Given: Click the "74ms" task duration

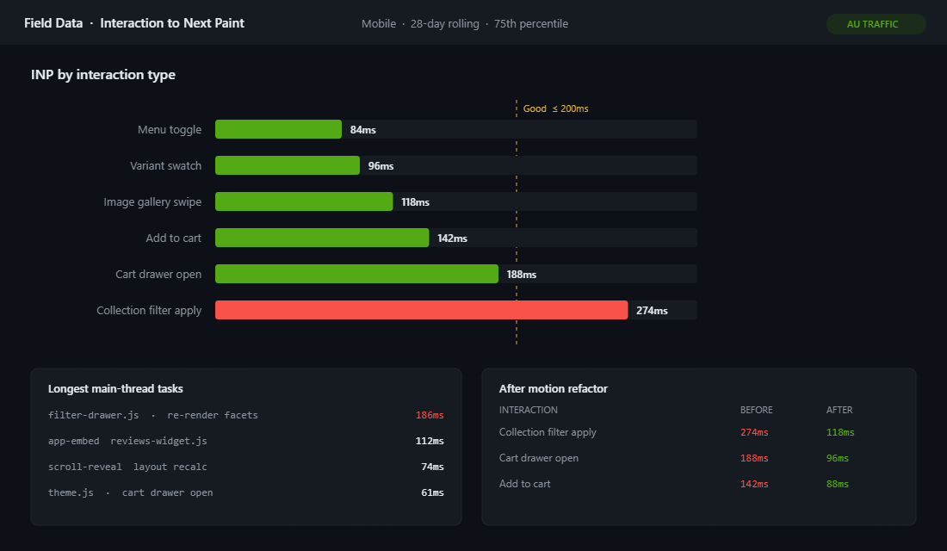Looking at the screenshot, I should pos(432,467).
